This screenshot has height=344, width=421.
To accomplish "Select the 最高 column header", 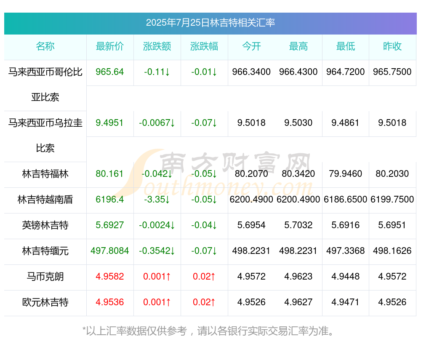I will [x=298, y=46].
